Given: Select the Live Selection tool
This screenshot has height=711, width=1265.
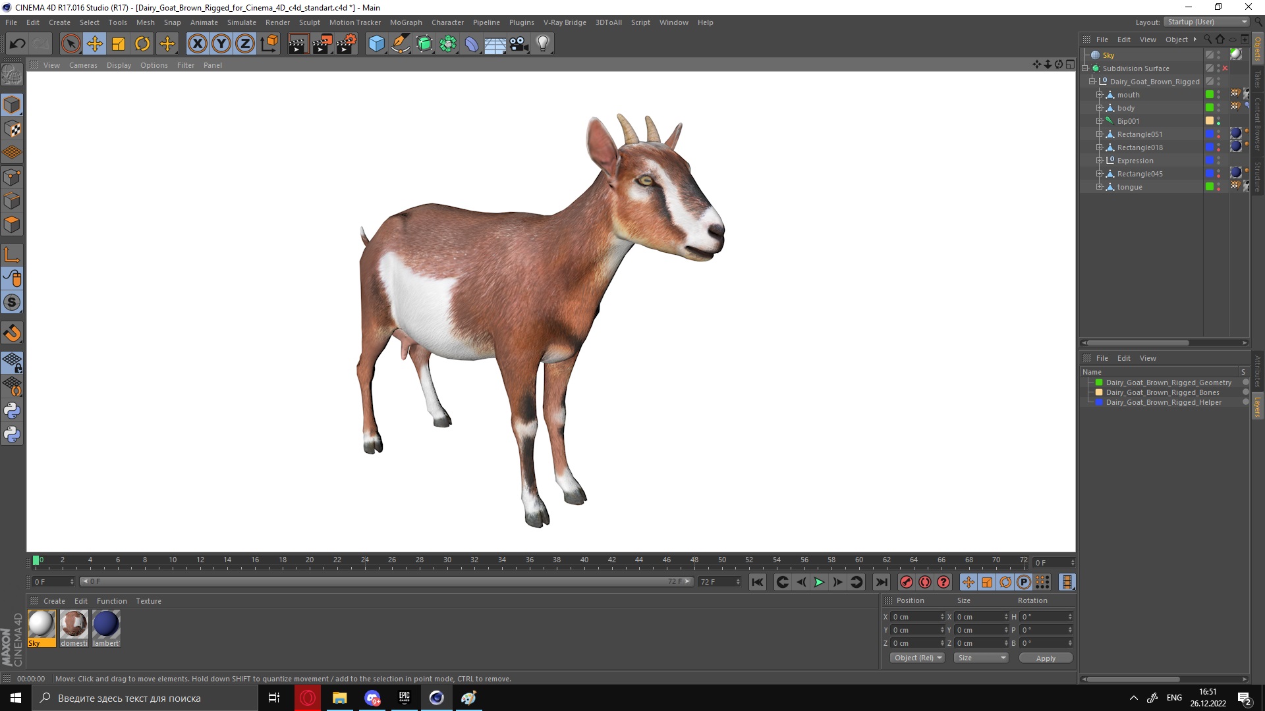Looking at the screenshot, I should pyautogui.click(x=70, y=44).
